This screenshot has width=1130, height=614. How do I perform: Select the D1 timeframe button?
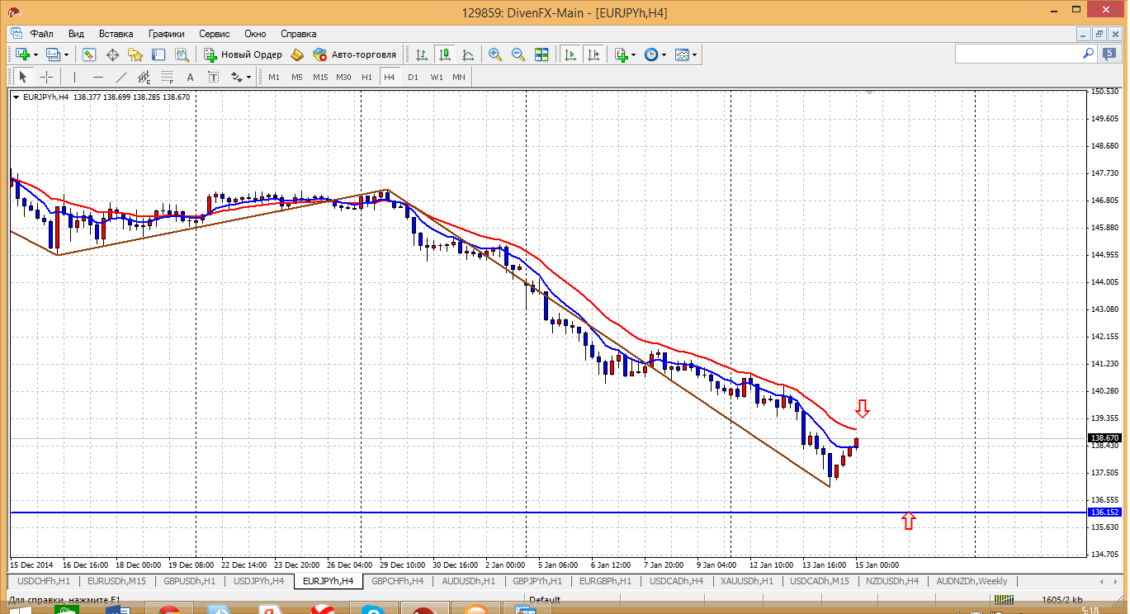coord(413,77)
